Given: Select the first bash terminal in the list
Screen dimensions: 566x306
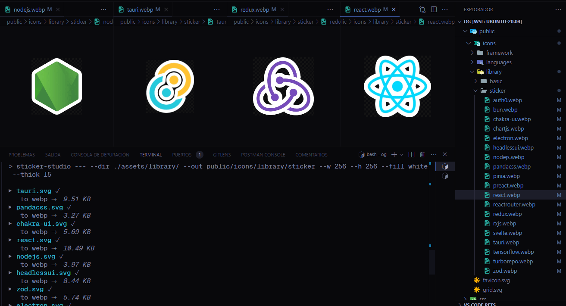Looking at the screenshot, I should pyautogui.click(x=445, y=166).
